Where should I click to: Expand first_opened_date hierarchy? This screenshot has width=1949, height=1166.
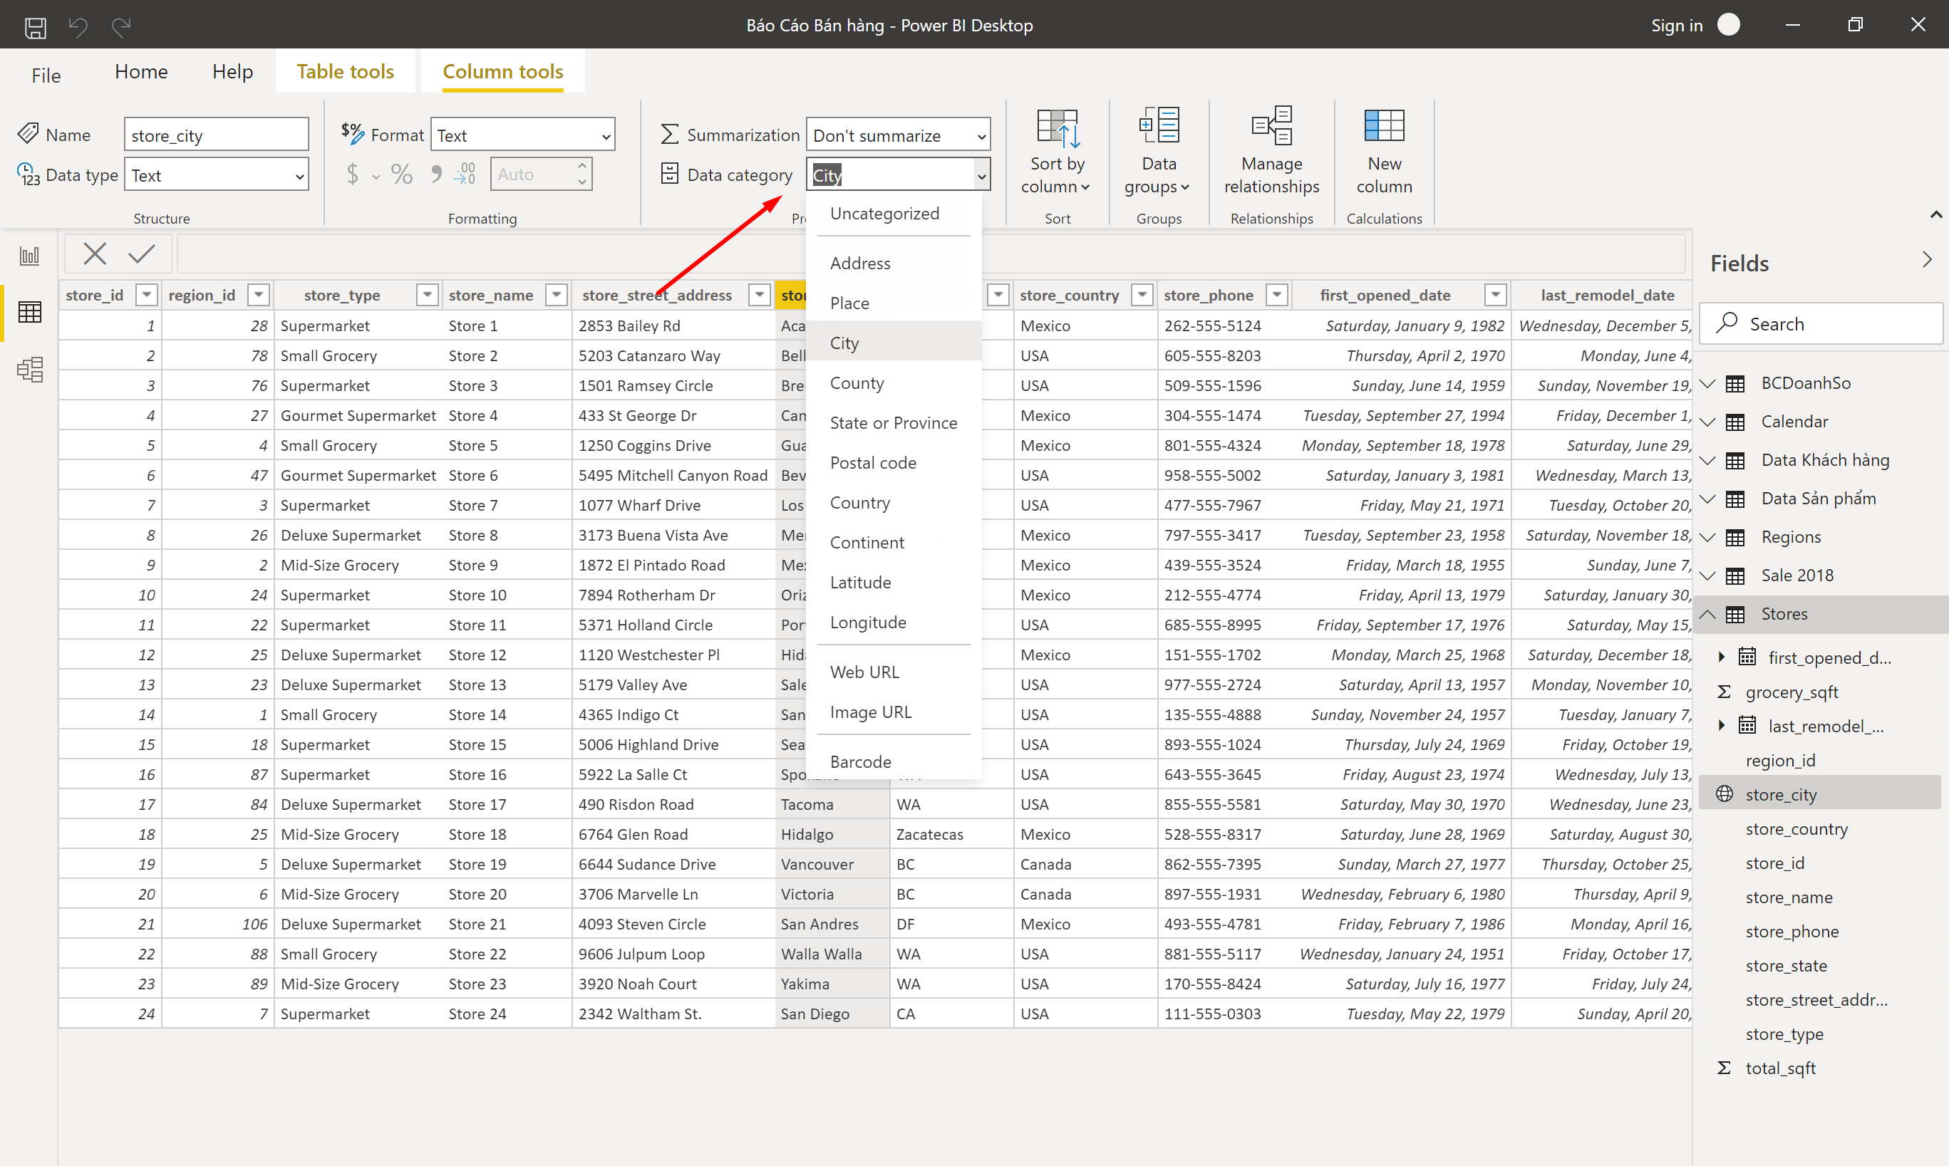pyautogui.click(x=1721, y=657)
